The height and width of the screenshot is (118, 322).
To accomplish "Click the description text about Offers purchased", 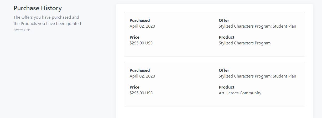I will (47, 24).
